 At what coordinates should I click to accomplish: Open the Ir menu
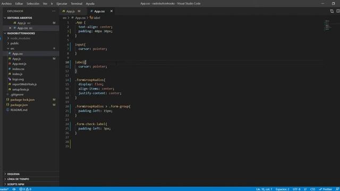(52, 4)
